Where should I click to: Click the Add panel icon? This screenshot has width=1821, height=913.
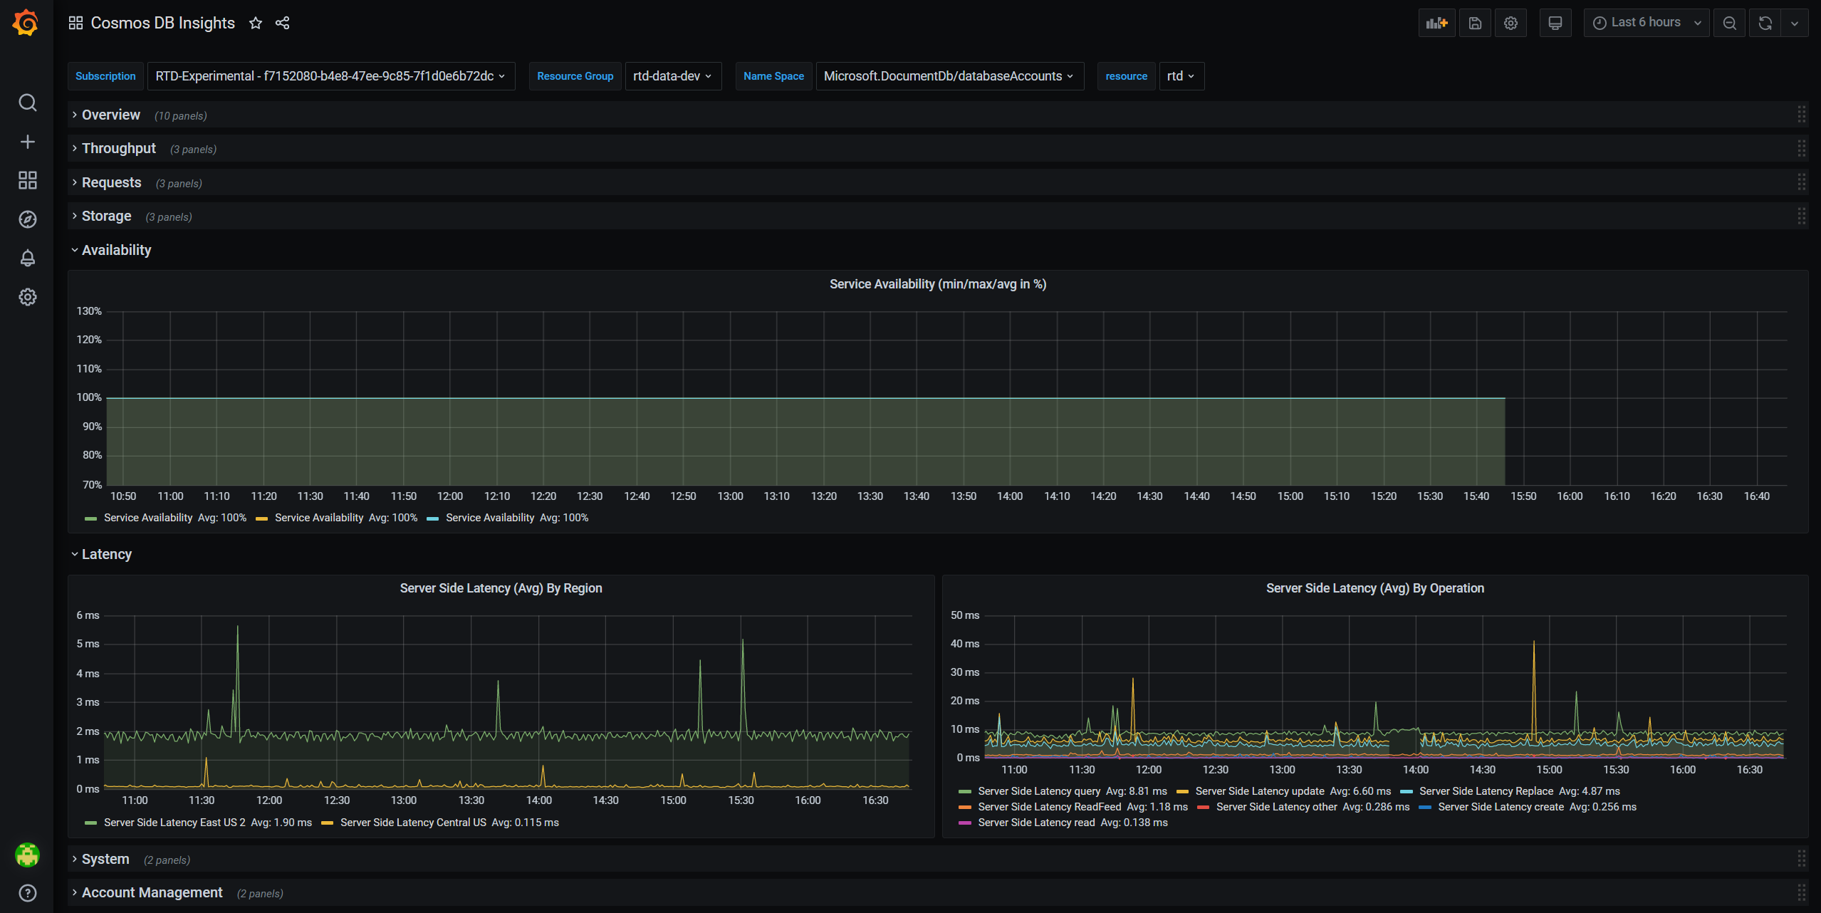point(1436,23)
